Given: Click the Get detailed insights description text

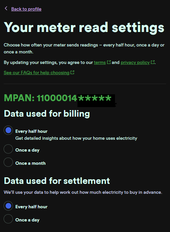Looking at the screenshot, I should (76, 138).
